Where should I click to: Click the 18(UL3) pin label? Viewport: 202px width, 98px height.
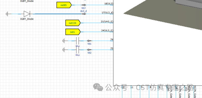point(109,4)
